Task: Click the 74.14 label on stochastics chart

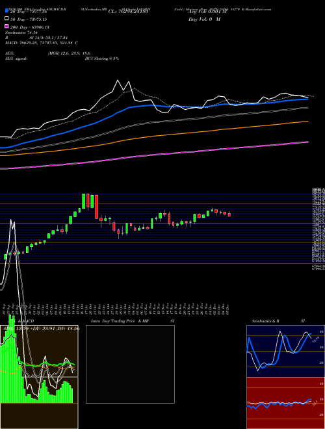Action: click(x=315, y=340)
